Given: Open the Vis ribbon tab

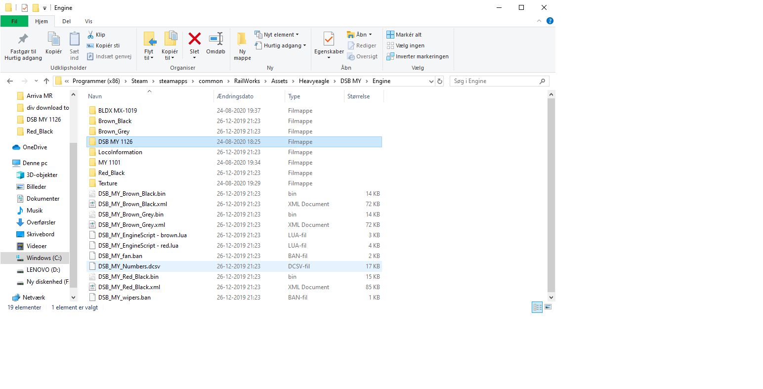Looking at the screenshot, I should [x=88, y=21].
